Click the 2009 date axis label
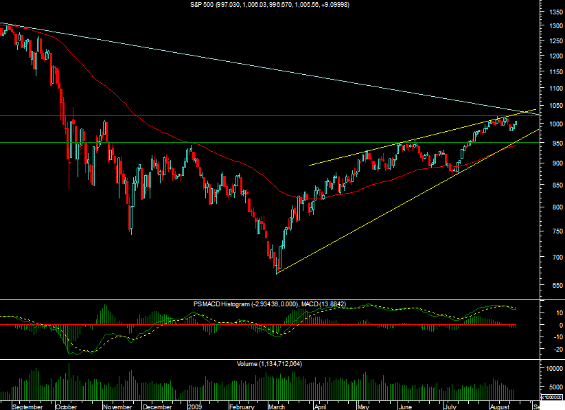Screen dimensions: 565x410 point(195,407)
